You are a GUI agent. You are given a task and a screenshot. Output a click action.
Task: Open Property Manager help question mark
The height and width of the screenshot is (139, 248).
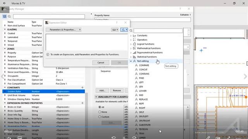click(x=180, y=9)
